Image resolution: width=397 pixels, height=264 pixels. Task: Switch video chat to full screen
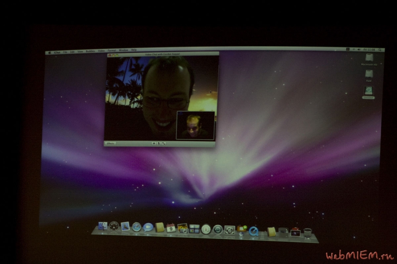point(164,143)
